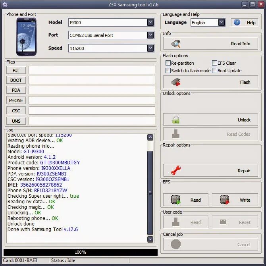Viewport: 266px width, 266px height.
Task: Click Android version 4.1.2 log entry
Action: pos(31,157)
